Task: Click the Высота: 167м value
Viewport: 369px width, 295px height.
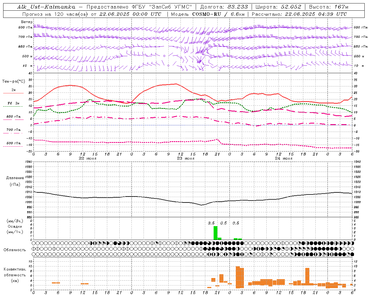Action: 329,7
